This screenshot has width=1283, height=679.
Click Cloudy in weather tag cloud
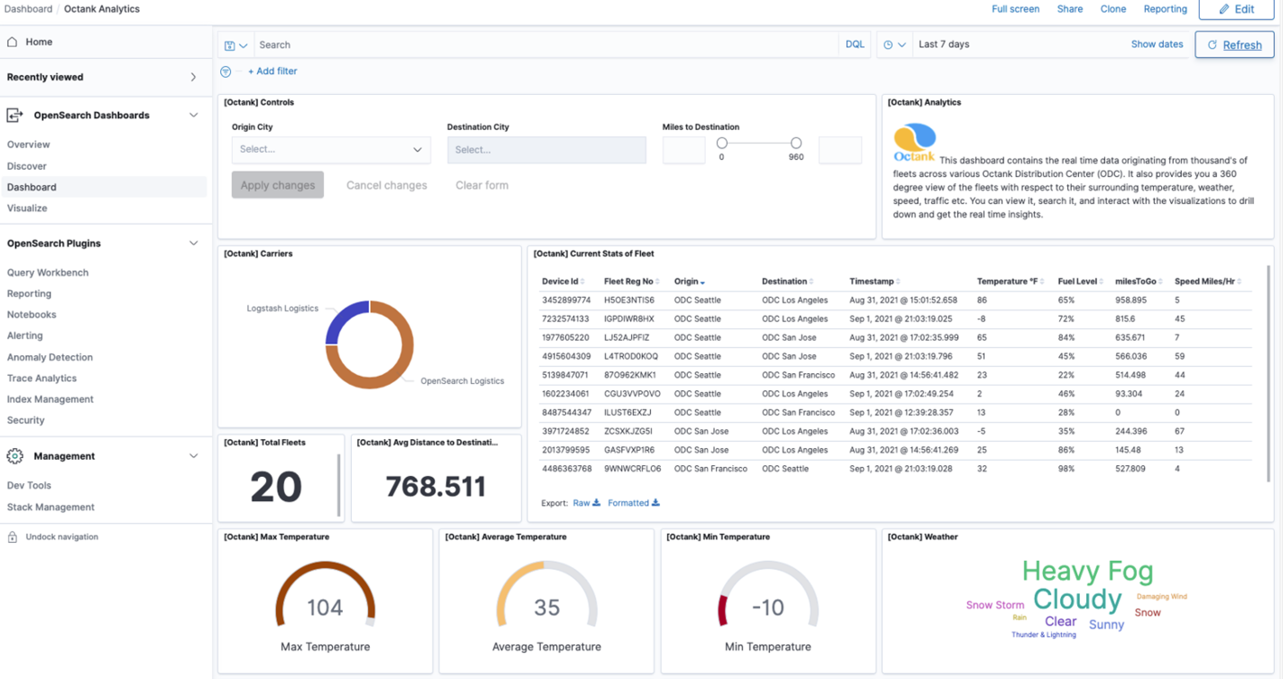[x=1077, y=599]
